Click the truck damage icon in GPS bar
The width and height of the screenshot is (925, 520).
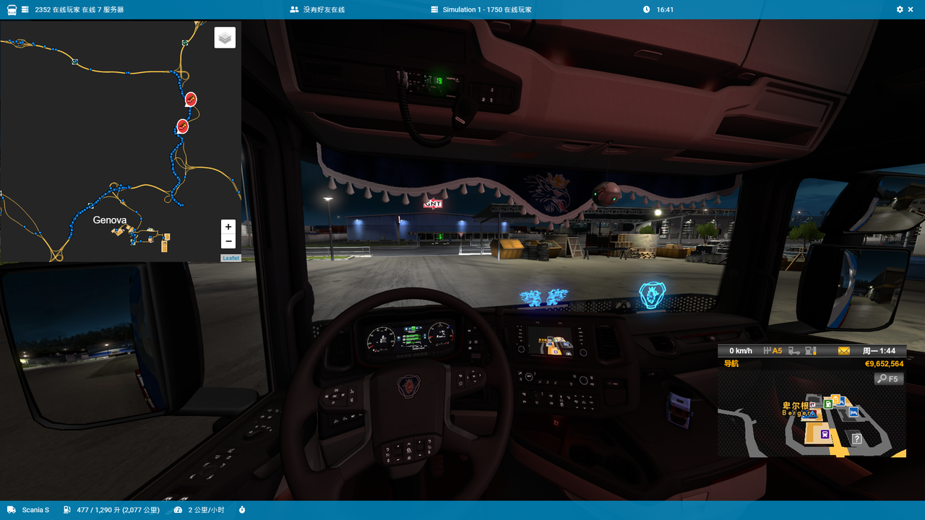[794, 351]
